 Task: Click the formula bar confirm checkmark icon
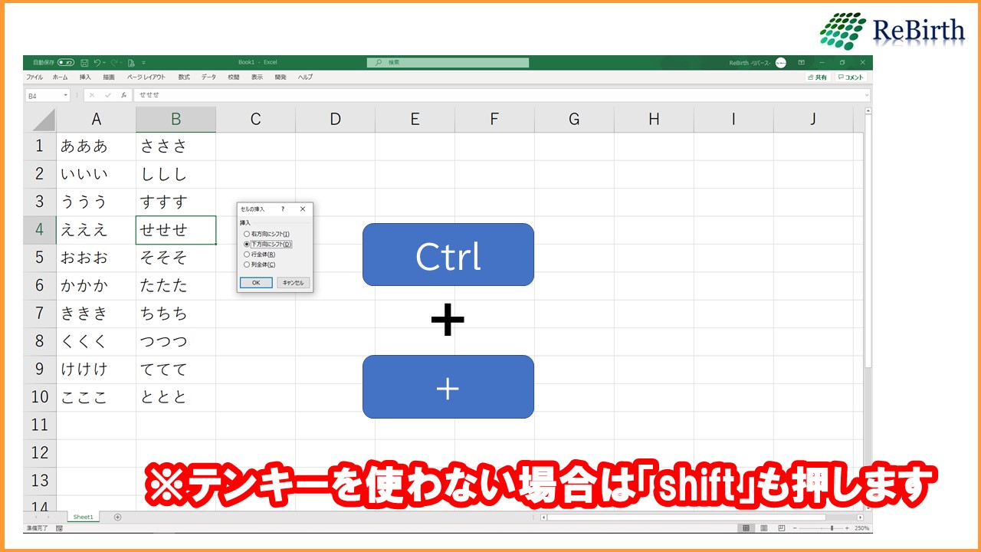(108, 95)
